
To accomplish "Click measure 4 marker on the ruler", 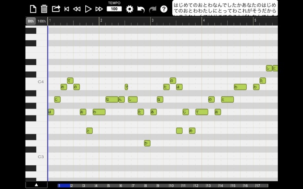I will tap(204, 20).
